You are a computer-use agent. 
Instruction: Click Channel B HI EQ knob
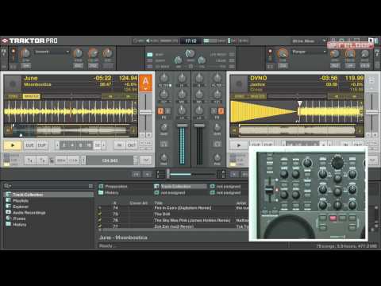[199, 78]
